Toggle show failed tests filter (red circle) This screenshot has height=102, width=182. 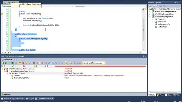[x=23, y=63]
